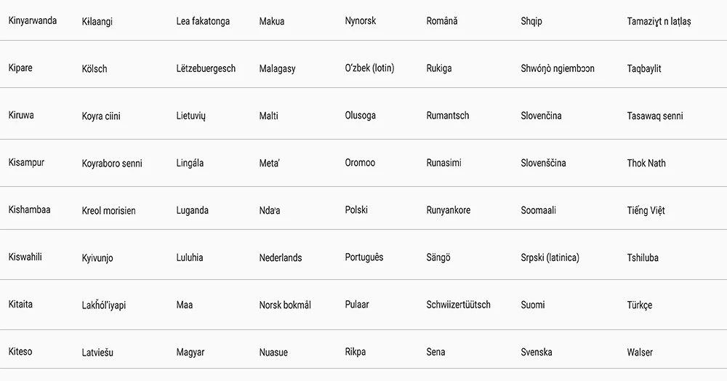Image resolution: width=727 pixels, height=381 pixels.
Task: Click the Malagasy language entry
Action: point(277,69)
